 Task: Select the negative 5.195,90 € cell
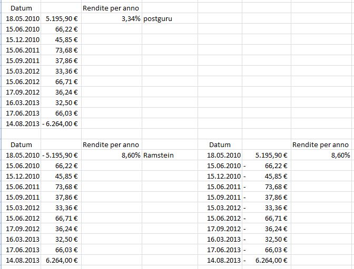pyautogui.click(x=61, y=155)
